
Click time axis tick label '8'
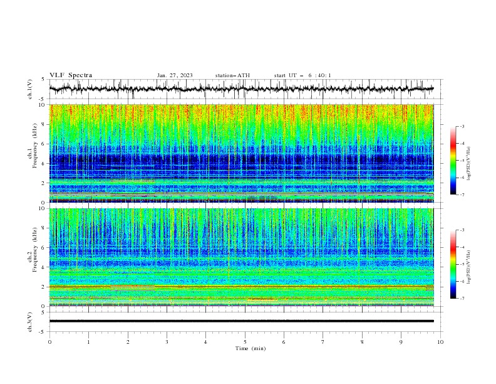(362, 342)
